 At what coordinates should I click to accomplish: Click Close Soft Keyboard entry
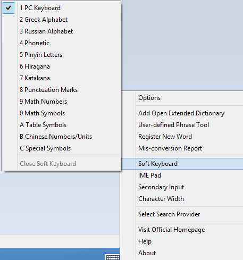61,164
